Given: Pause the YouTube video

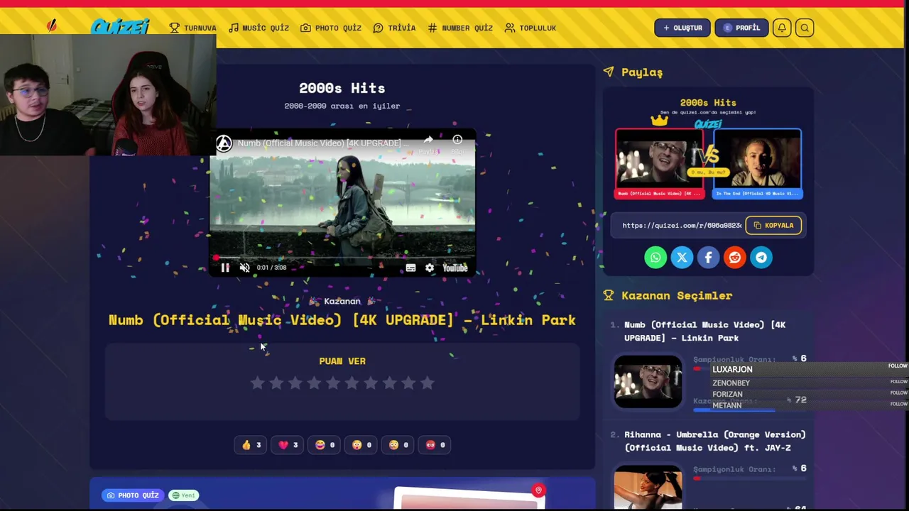Looking at the screenshot, I should pos(225,268).
